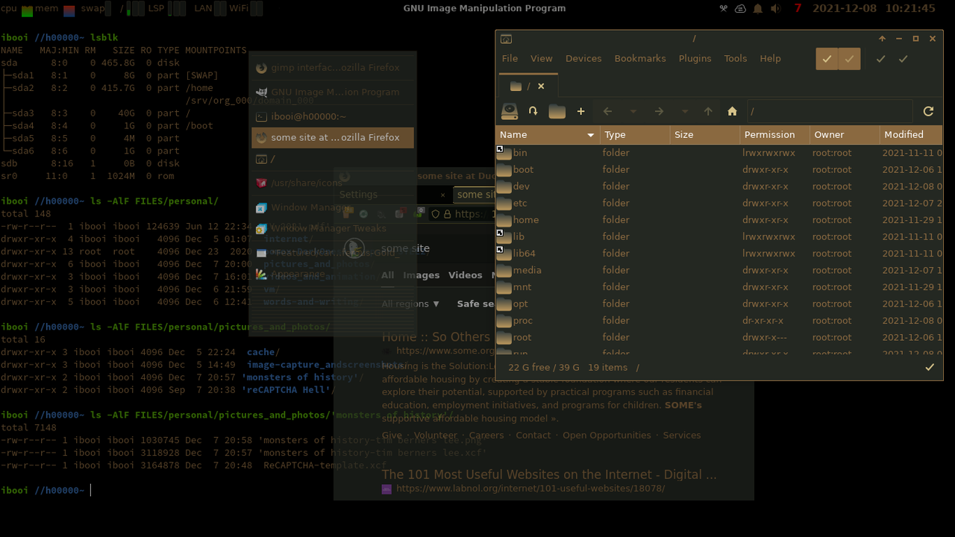Image resolution: width=955 pixels, height=537 pixels.
Task: Open the Plugins menu
Action: click(695, 58)
